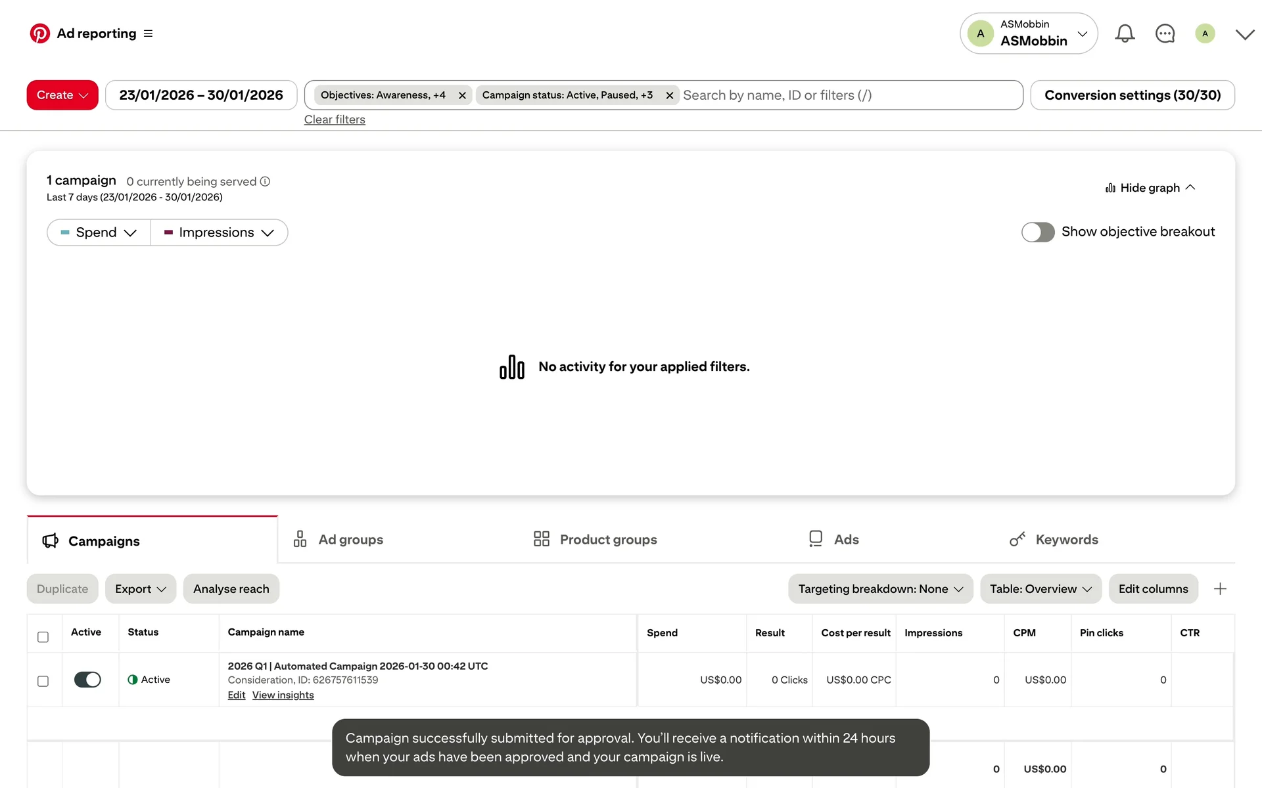Click the search by name or ID field
Viewport: 1262px width, 788px height.
click(848, 95)
